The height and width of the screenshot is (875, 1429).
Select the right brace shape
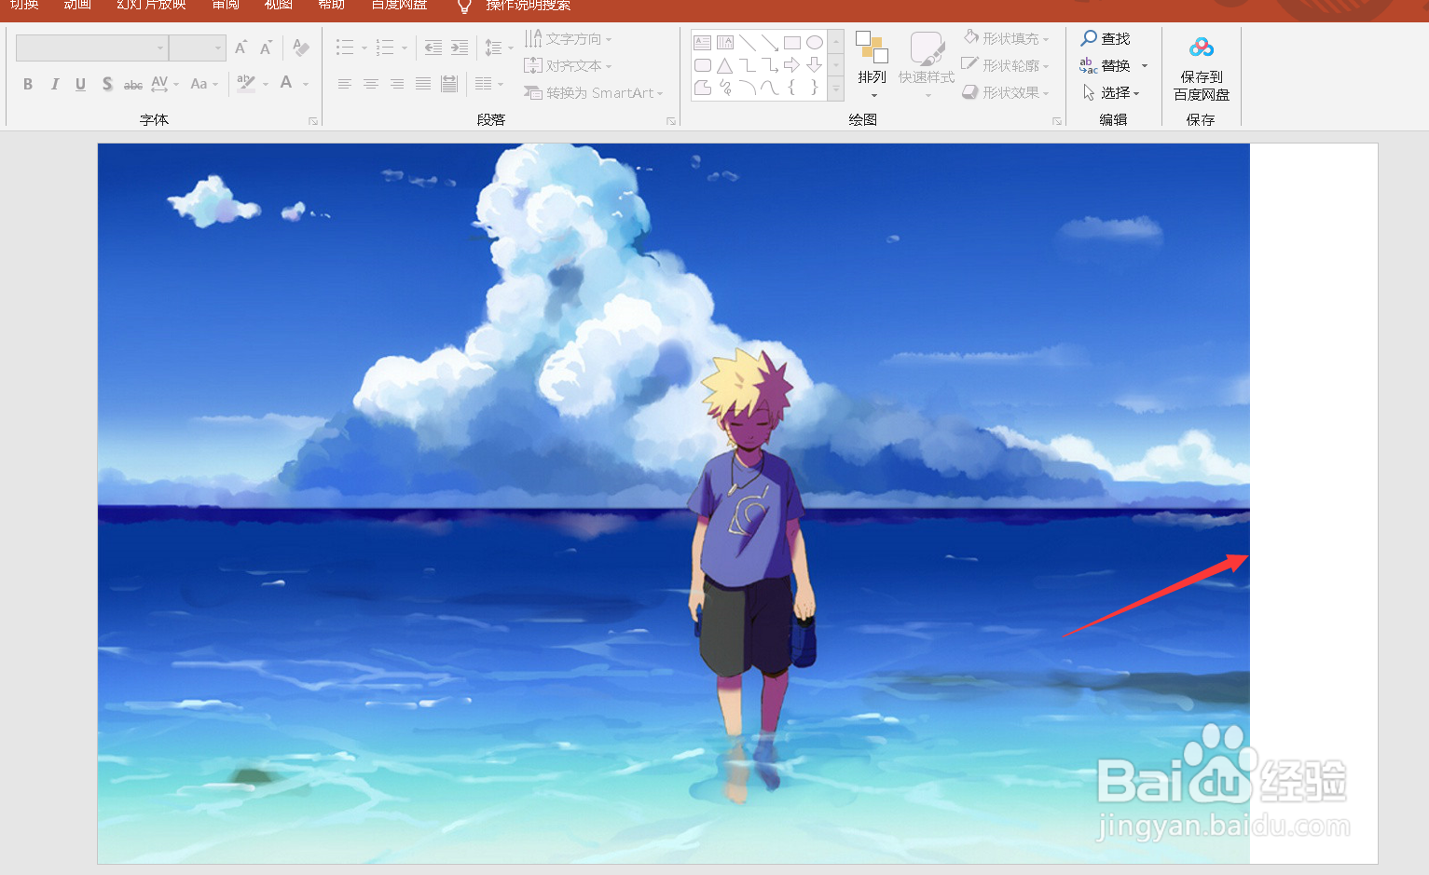click(x=815, y=88)
